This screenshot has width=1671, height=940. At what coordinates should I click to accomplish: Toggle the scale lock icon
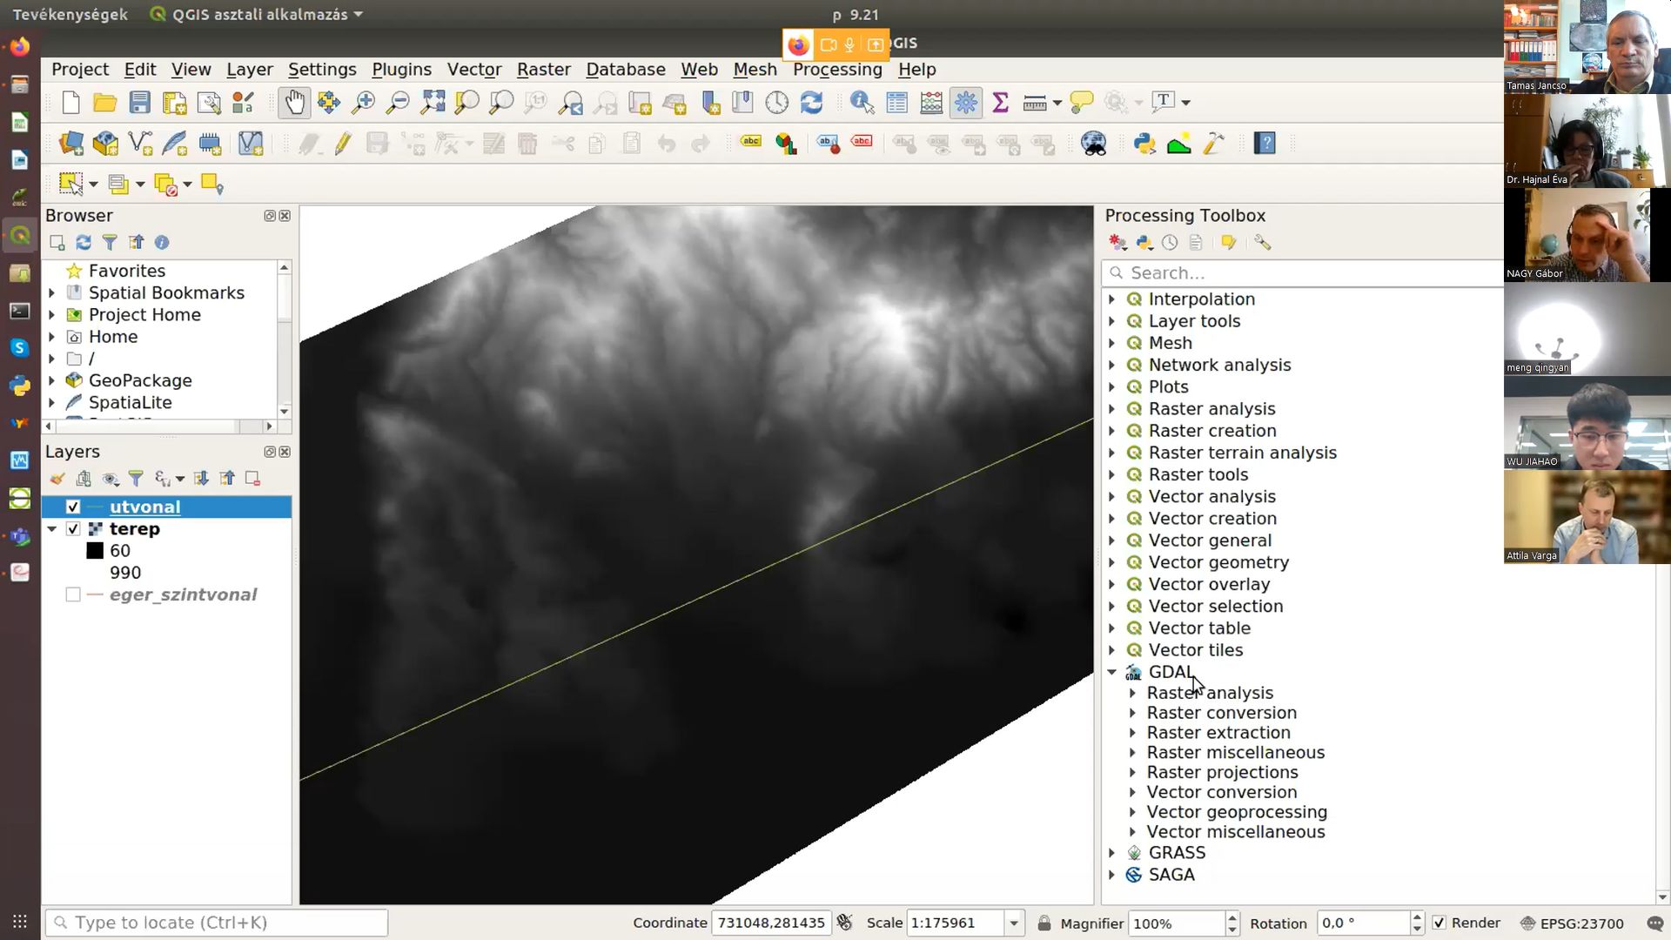[1044, 923]
